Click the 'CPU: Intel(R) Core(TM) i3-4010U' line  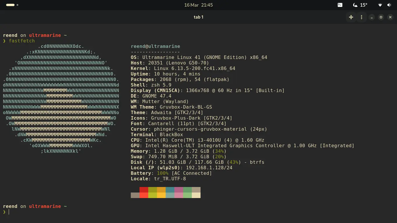point(198,140)
